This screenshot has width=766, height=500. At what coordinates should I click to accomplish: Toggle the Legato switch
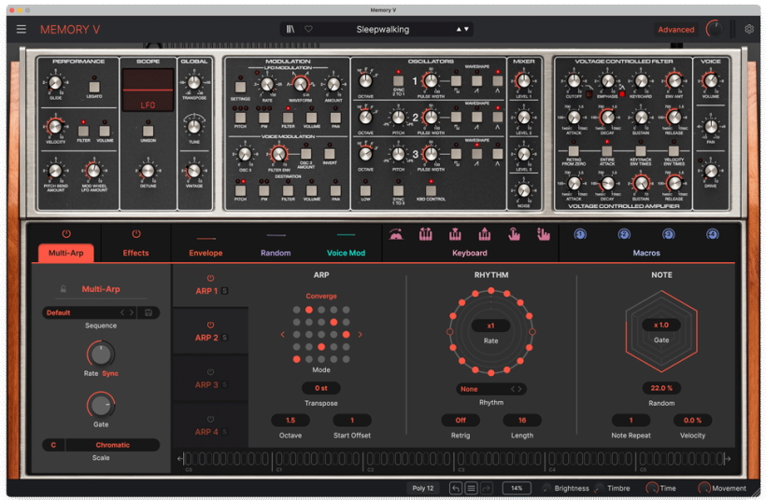pyautogui.click(x=94, y=87)
